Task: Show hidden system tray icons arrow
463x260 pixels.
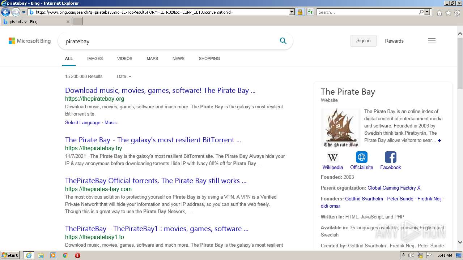Action: click(403, 255)
